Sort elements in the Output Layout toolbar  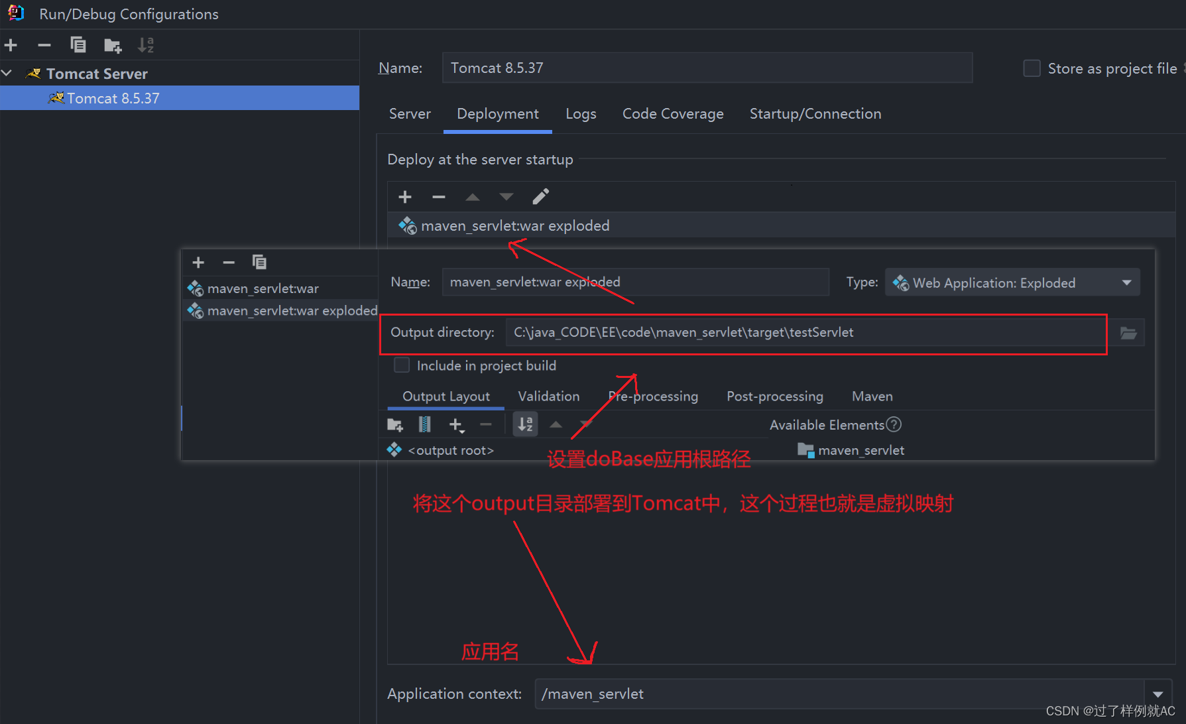525,424
